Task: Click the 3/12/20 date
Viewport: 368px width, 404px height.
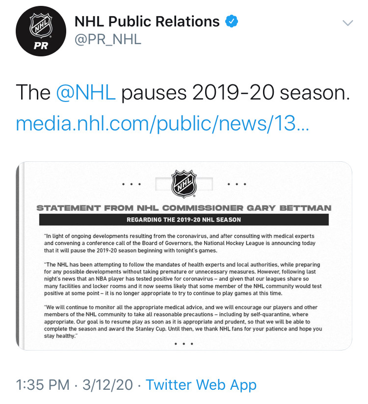Action: (107, 385)
